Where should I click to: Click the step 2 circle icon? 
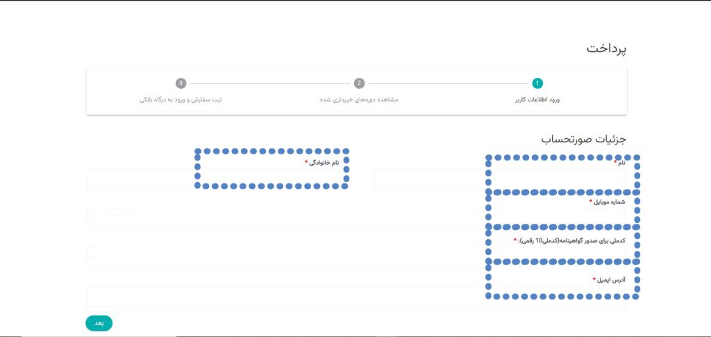click(359, 83)
